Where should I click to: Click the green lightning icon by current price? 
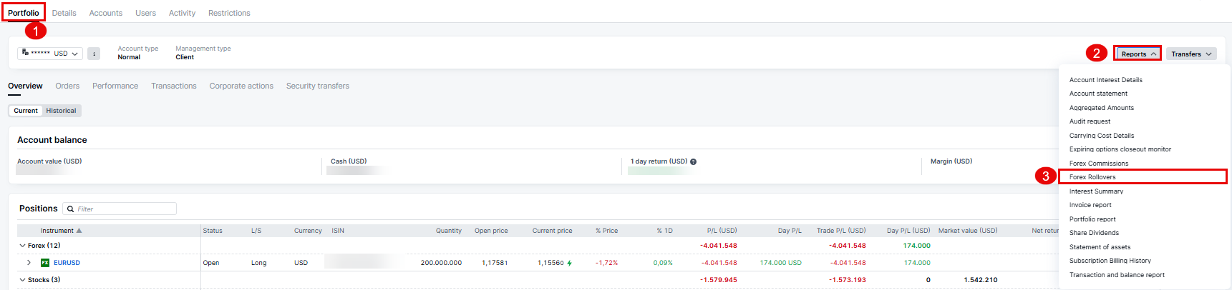coord(570,263)
